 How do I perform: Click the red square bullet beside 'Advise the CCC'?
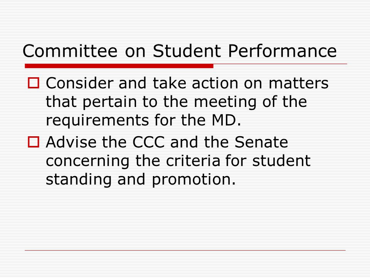(34, 142)
